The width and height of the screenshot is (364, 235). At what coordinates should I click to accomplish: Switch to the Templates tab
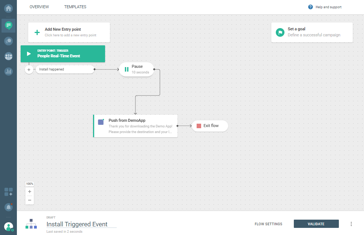coord(75,7)
